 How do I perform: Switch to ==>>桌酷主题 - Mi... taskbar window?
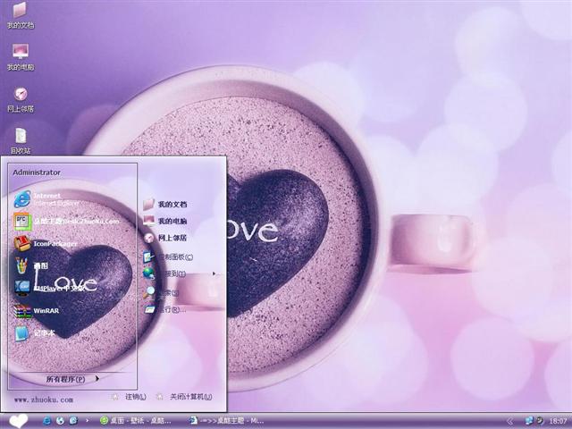[x=227, y=421]
